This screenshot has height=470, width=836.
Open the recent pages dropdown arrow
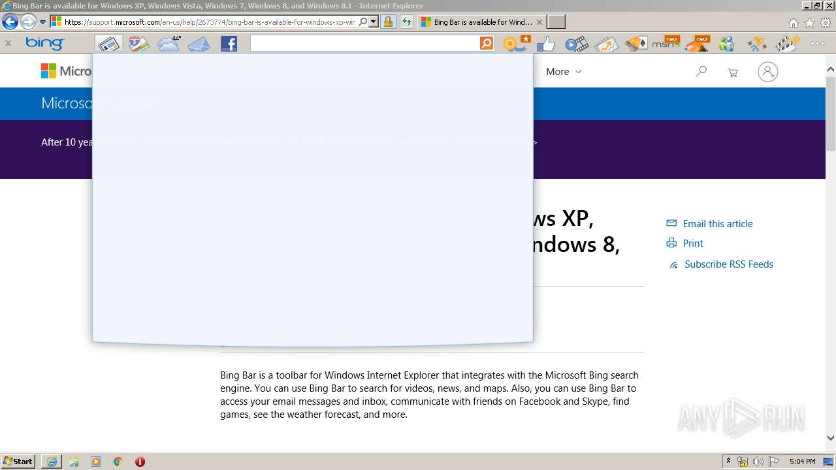(42, 22)
